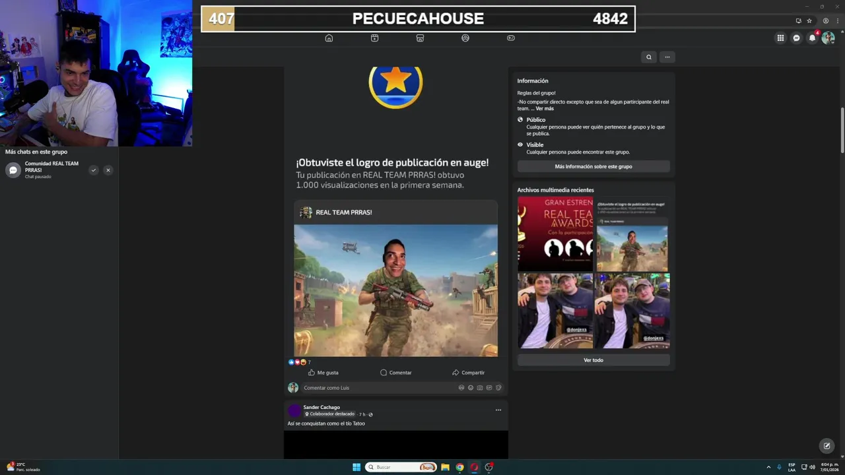
Task: Open File Explorer from taskbar
Action: [x=445, y=467]
